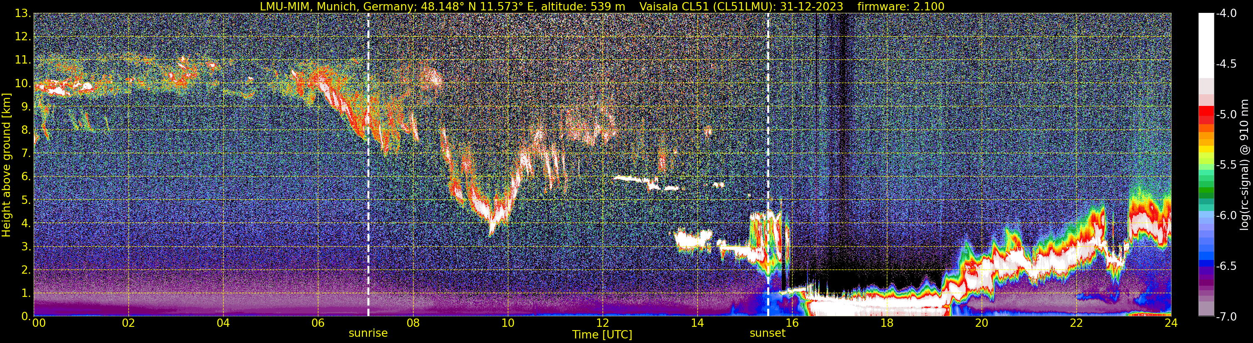The image size is (1253, 343).
Task: Click the '06' time axis tick label
Action: point(318,323)
